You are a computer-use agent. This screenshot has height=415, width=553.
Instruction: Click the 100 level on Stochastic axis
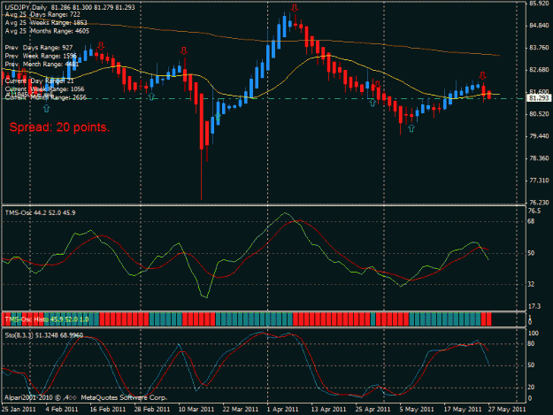(x=534, y=334)
